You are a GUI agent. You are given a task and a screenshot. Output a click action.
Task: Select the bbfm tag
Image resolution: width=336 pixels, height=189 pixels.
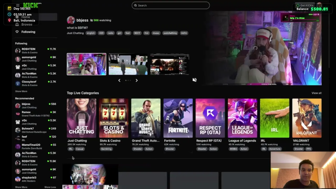click(x=184, y=33)
